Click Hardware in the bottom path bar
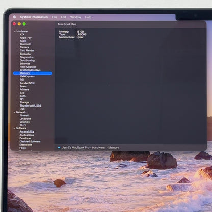This screenshot has height=212, width=212. 98,148
